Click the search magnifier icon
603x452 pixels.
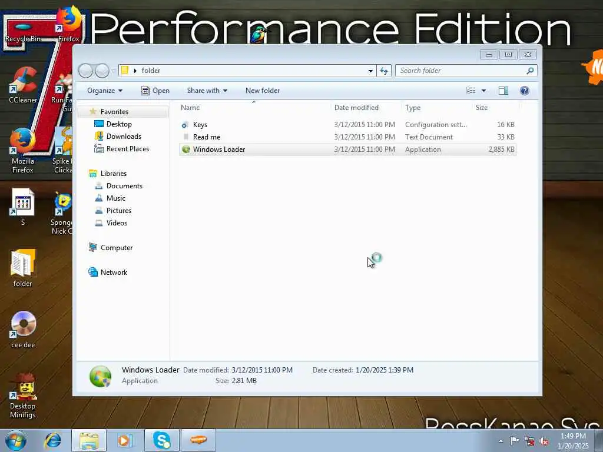point(530,71)
